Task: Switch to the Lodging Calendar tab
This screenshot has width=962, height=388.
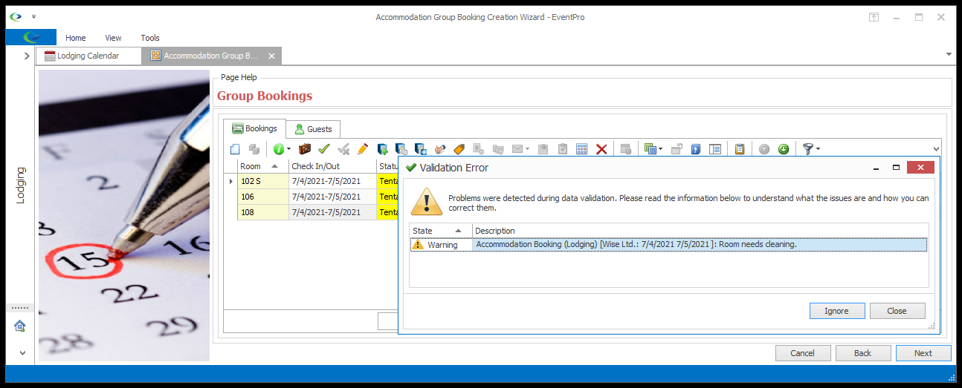Action: point(88,56)
